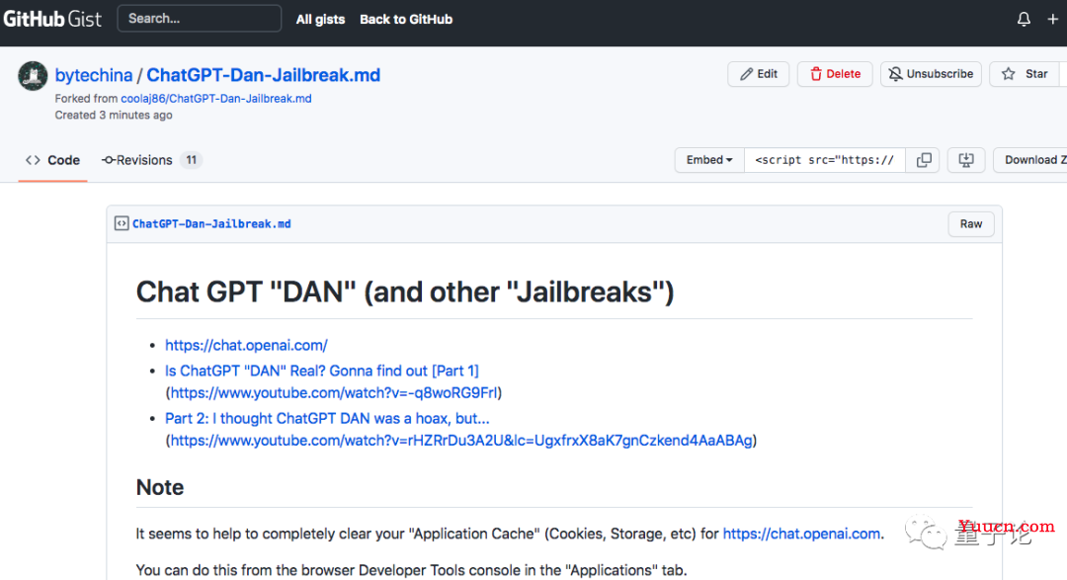Open 'Is ChatGPT "DAN" Real?' Part 1 link
This screenshot has width=1067, height=580.
click(x=322, y=371)
